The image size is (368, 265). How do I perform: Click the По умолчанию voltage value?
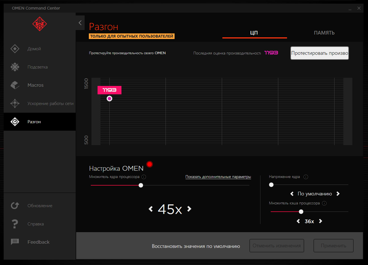click(x=315, y=194)
